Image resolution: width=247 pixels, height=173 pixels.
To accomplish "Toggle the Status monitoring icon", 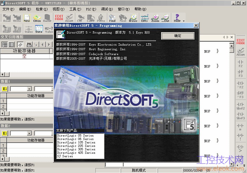I will pos(29,29).
